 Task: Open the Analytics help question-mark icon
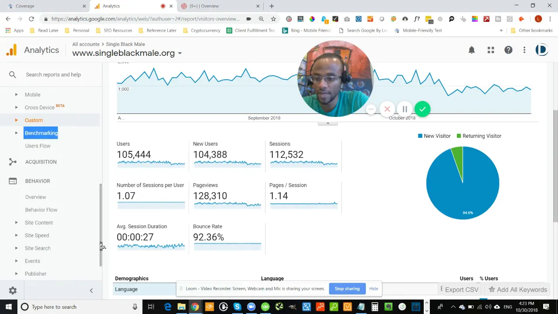click(x=508, y=50)
